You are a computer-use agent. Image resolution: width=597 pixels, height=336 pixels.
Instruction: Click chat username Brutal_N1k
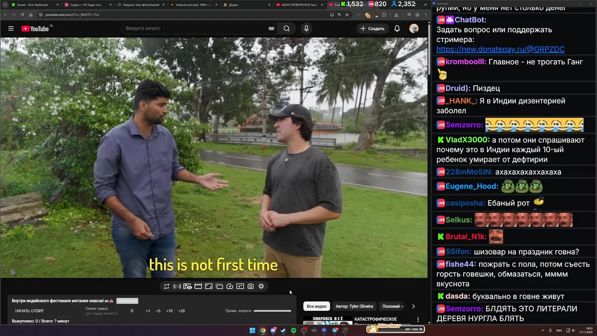click(466, 237)
